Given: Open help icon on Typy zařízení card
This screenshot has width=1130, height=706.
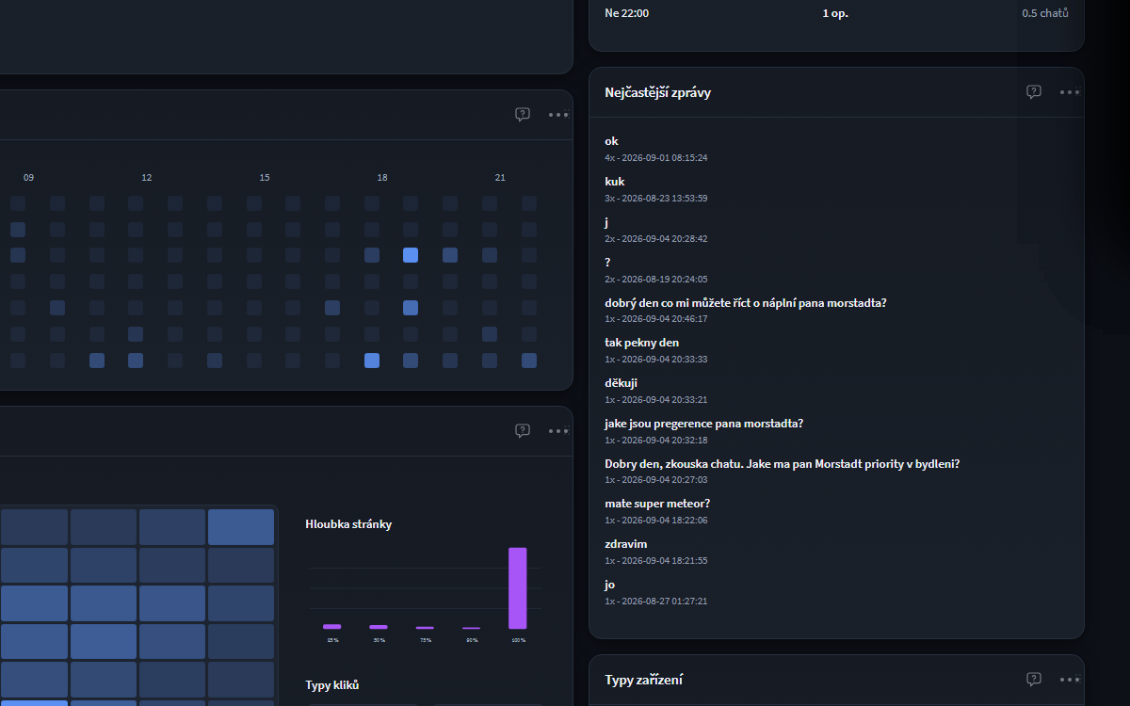Looking at the screenshot, I should click(x=1034, y=680).
